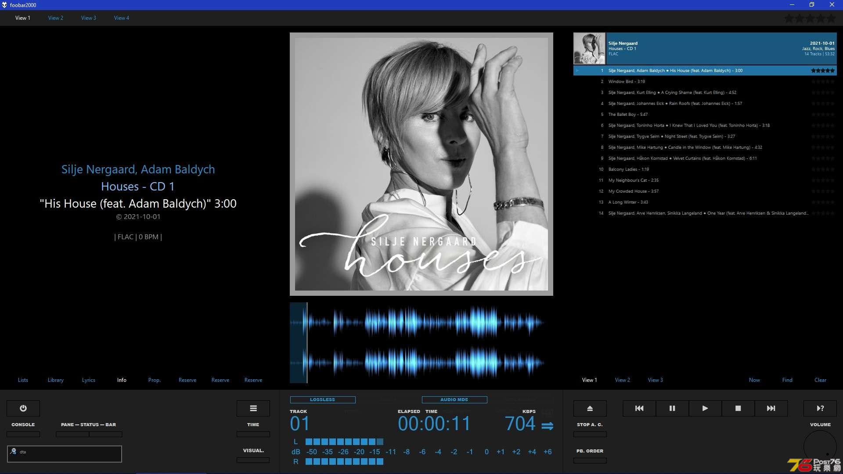
Task: Select the Houses - CD 1 album header row
Action: coord(705,48)
